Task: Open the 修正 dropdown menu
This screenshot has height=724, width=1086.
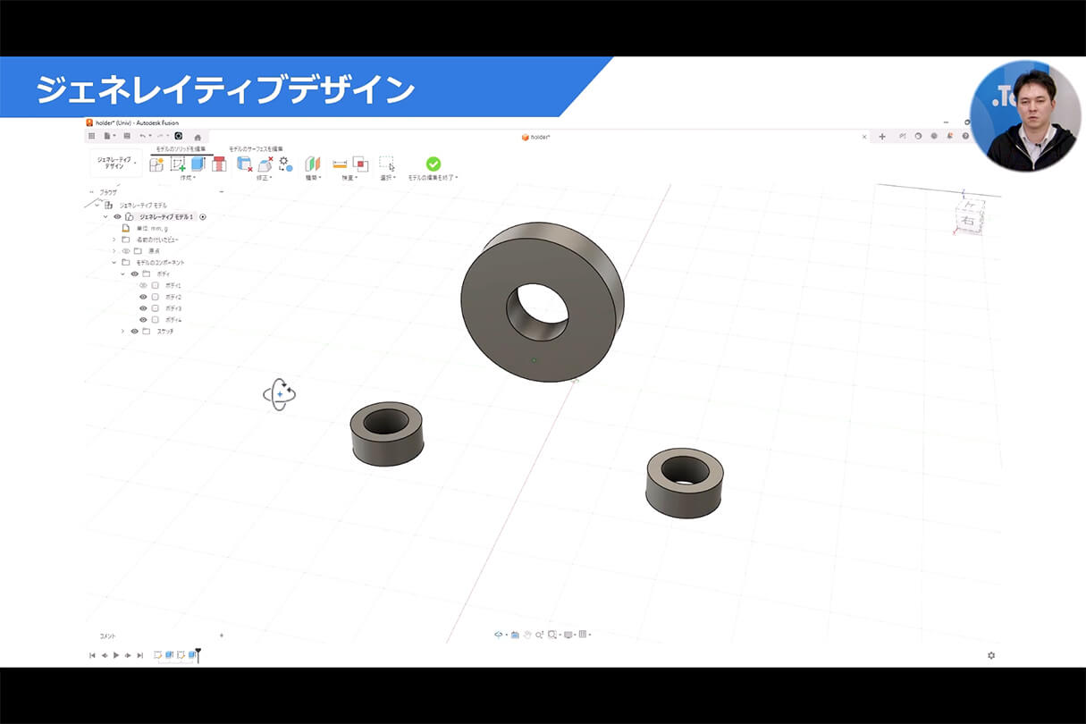Action: pyautogui.click(x=264, y=177)
